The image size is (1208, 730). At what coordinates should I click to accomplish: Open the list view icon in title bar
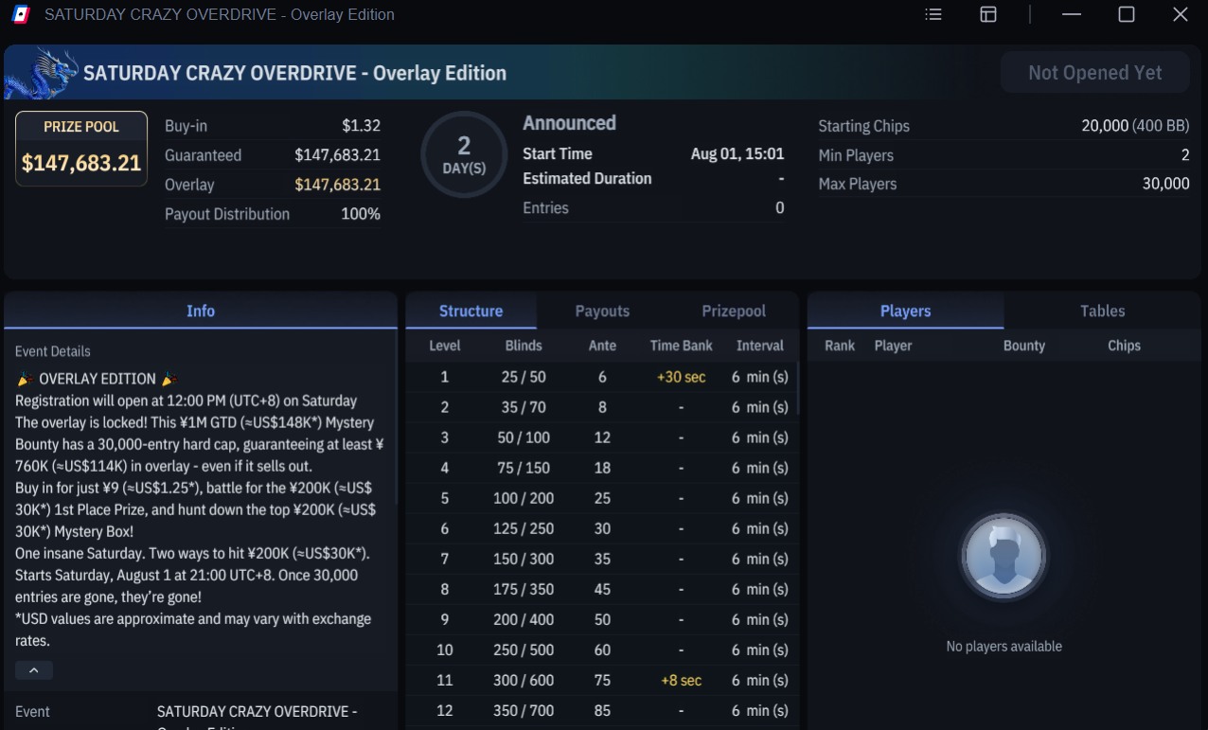pos(933,14)
